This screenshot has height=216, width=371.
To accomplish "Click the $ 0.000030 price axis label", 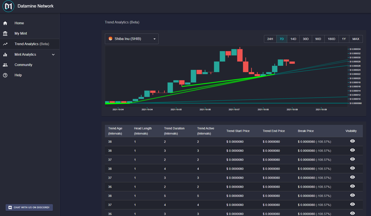I will (355, 57).
